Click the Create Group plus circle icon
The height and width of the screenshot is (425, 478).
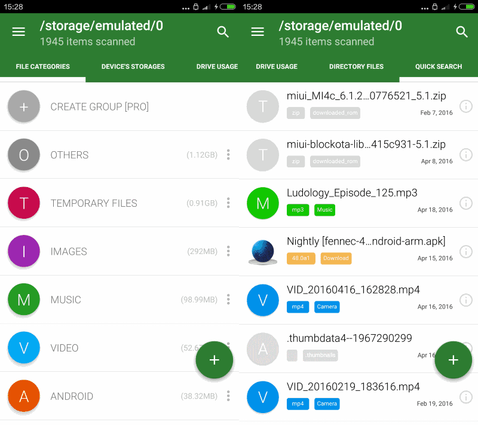pos(24,107)
